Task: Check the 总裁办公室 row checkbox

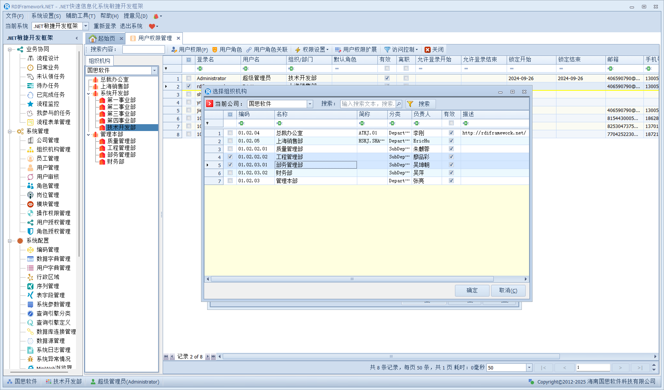Action: [230, 133]
